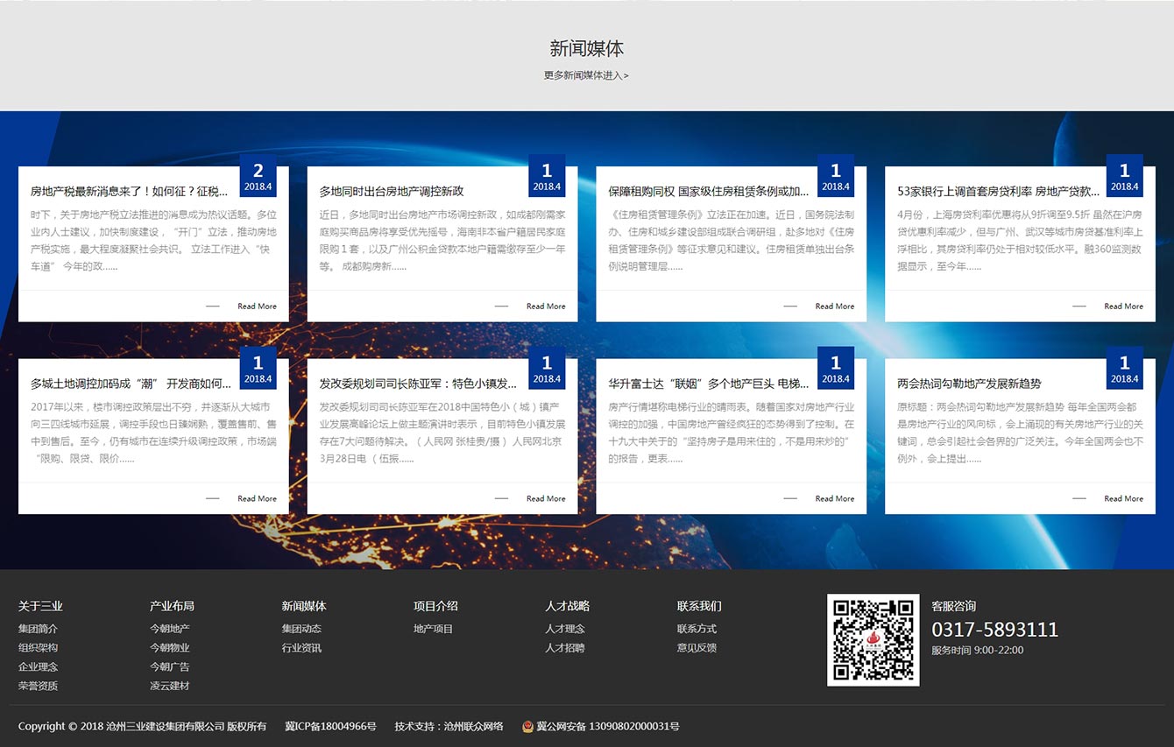Open article 发改委规划司司长陈亚军
Viewport: 1174px width, 747px height.
[x=418, y=384]
